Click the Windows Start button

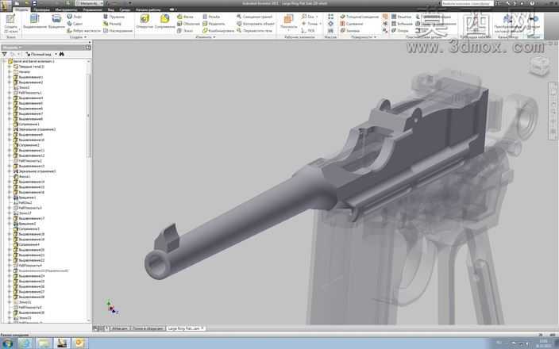[x=7, y=343]
